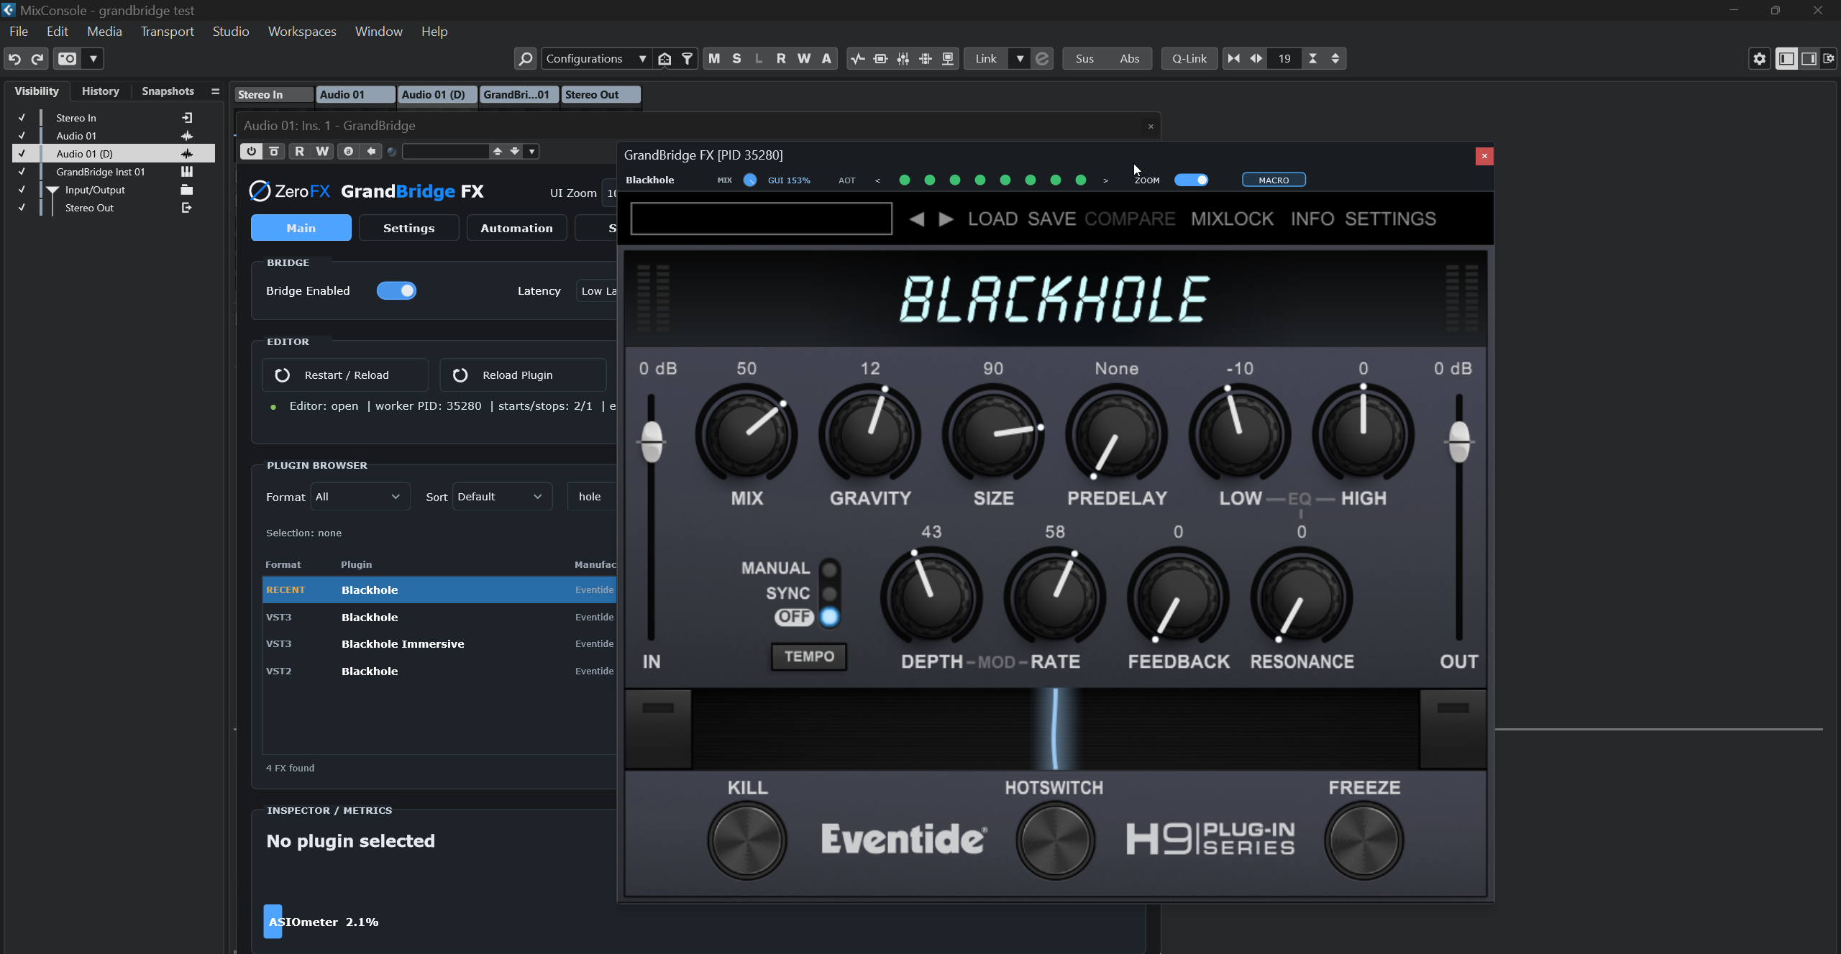The height and width of the screenshot is (954, 1841).
Task: Click the mixer faders icon in toolbar
Action: (903, 59)
